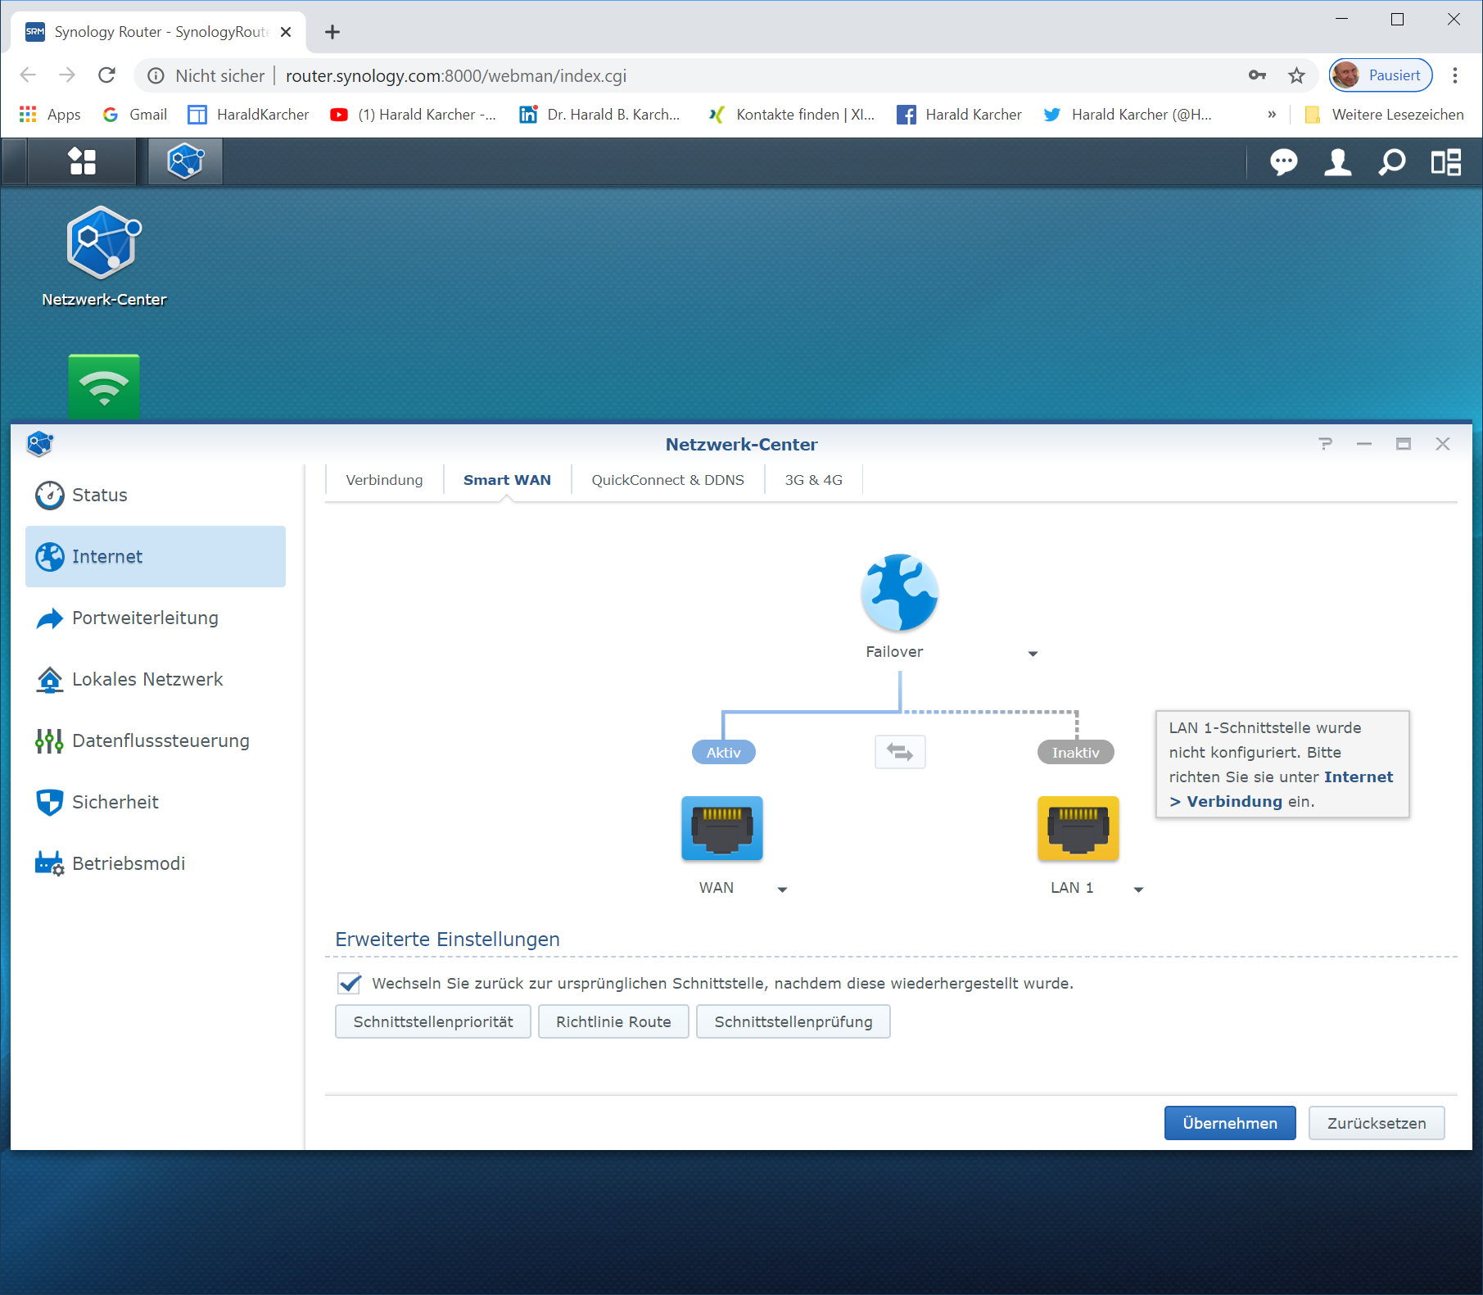Screen dimensions: 1483x1295
Task: Click the swap interfaces arrows icon
Action: tap(900, 752)
